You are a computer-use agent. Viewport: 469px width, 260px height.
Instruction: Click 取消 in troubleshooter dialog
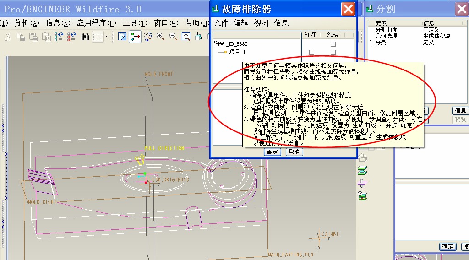pyautogui.click(x=294, y=152)
